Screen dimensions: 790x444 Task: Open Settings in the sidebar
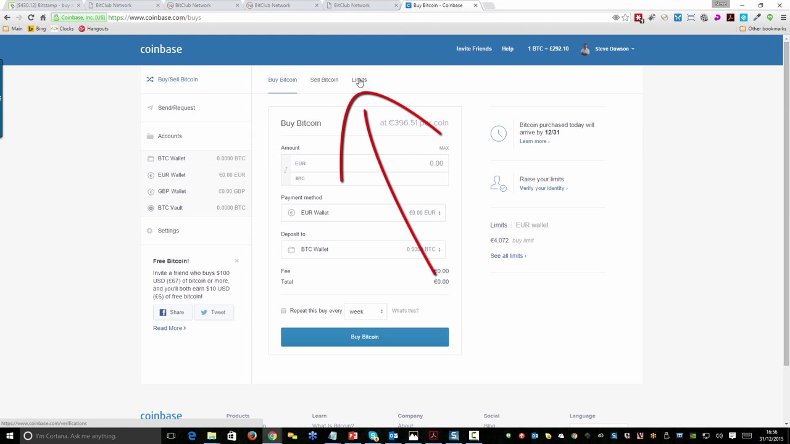click(x=168, y=231)
